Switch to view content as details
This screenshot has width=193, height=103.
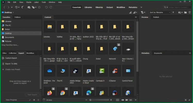[127, 100]
